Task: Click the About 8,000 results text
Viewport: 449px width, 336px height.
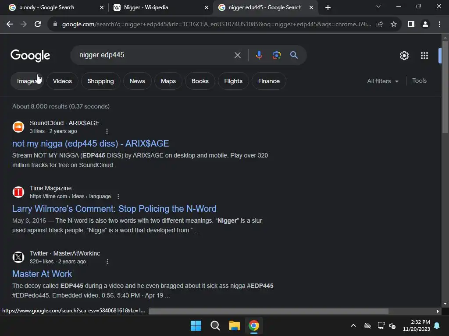Action: click(x=61, y=106)
